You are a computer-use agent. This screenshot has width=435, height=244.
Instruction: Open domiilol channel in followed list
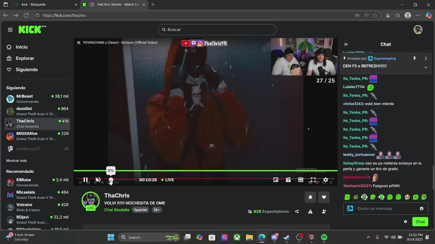(x=37, y=111)
